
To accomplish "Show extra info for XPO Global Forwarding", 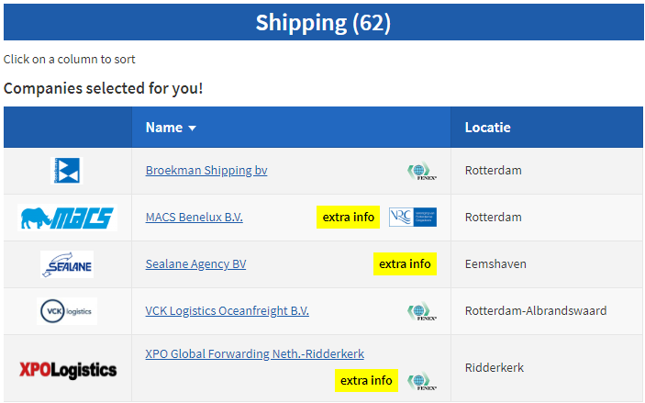I will click(x=366, y=381).
